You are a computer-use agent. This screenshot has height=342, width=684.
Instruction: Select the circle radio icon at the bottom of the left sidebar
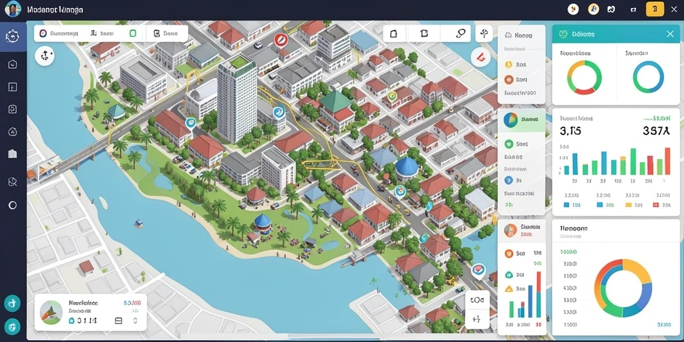13,205
